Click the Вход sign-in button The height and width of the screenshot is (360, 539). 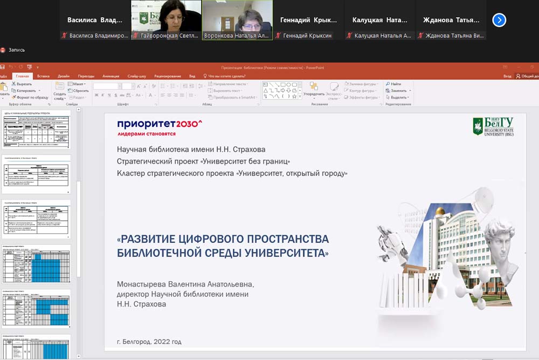tap(507, 76)
